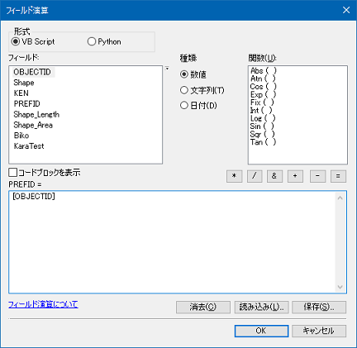
Task: Click the equals (=) operator button
Action: tap(338, 176)
